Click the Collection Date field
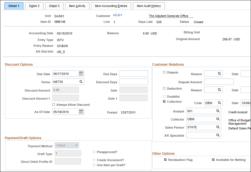This screenshot has height=172, width=251. (x=246, y=103)
